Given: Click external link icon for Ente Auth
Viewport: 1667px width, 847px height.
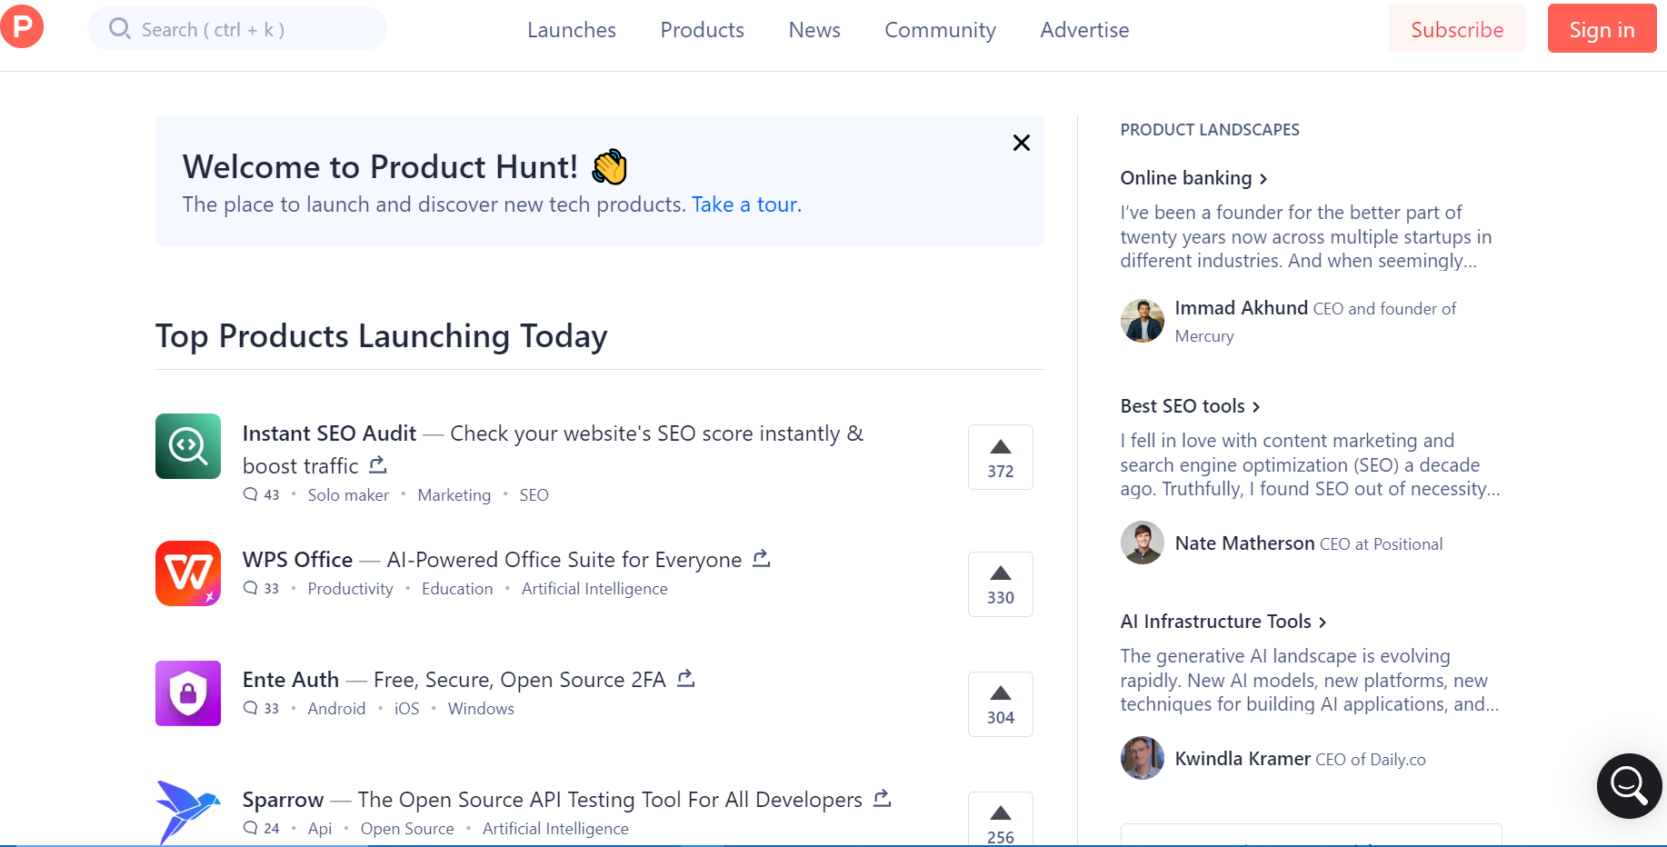Looking at the screenshot, I should (x=686, y=679).
